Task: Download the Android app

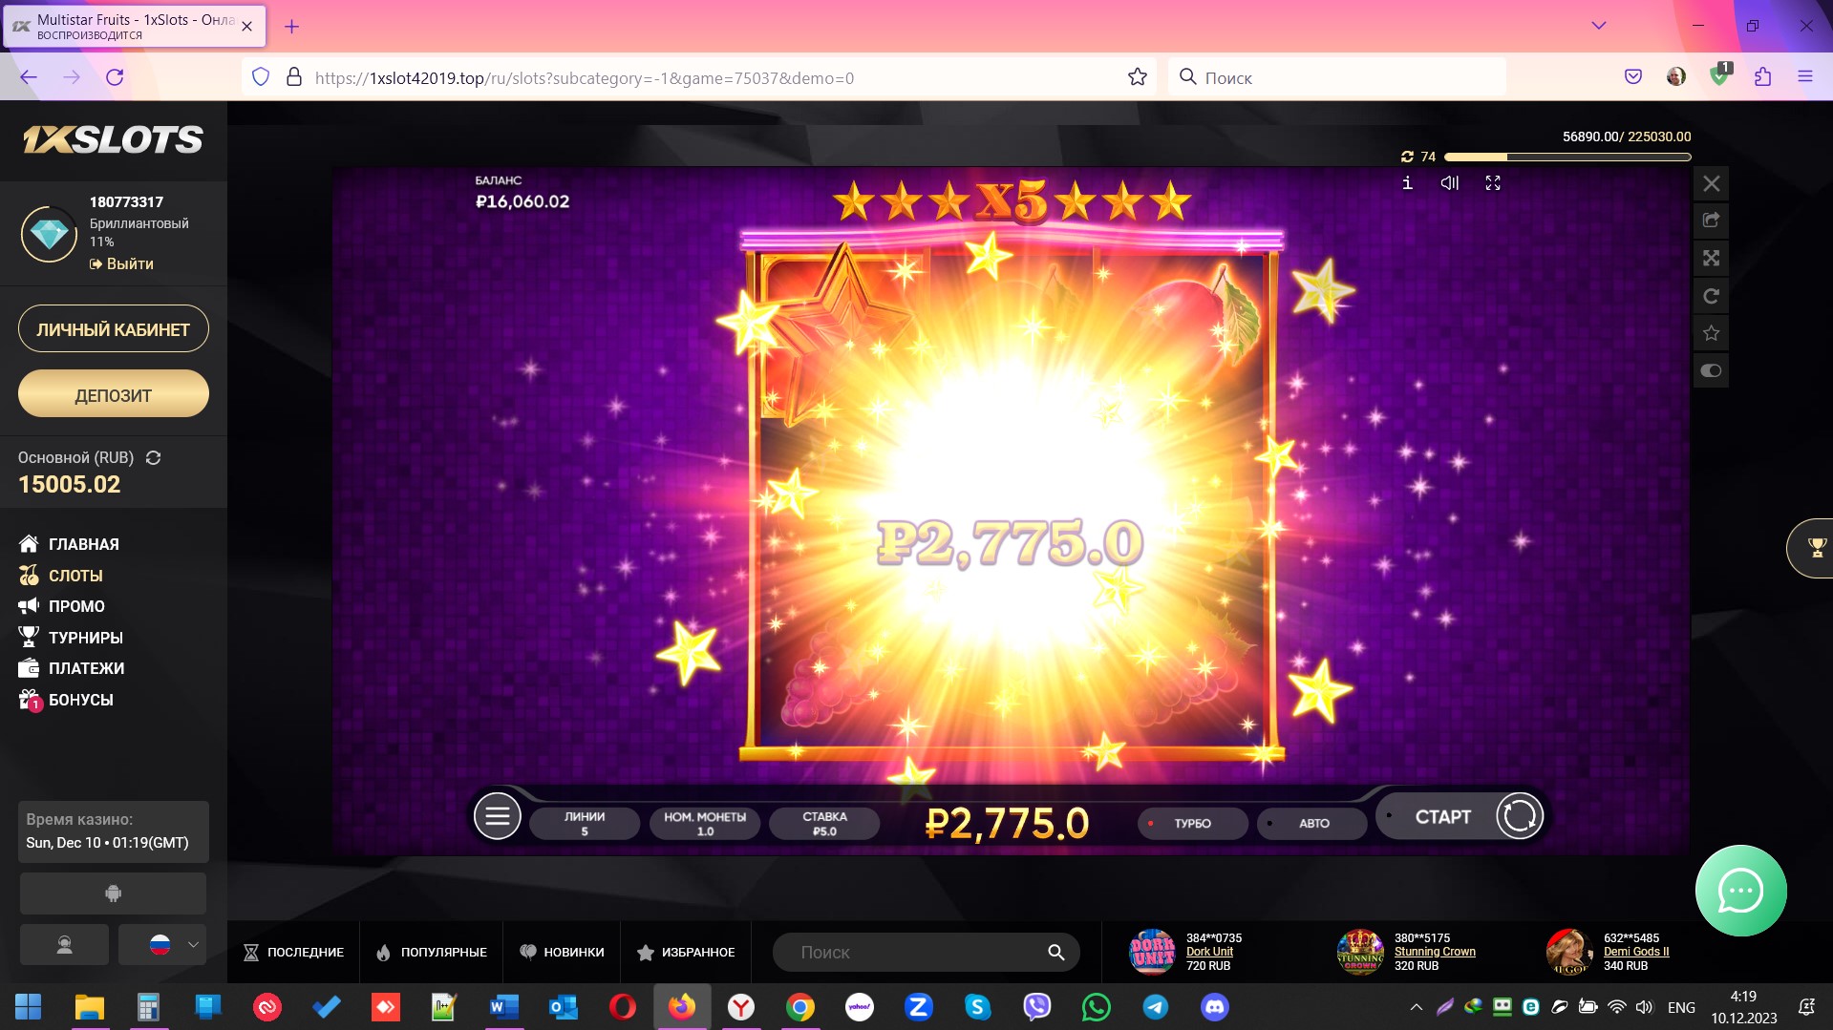Action: point(113,893)
